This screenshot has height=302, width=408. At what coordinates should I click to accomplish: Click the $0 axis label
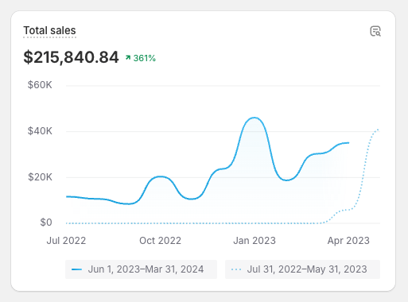(46, 223)
